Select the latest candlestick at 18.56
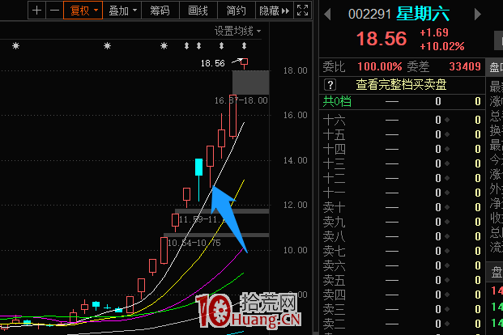 pyautogui.click(x=245, y=62)
